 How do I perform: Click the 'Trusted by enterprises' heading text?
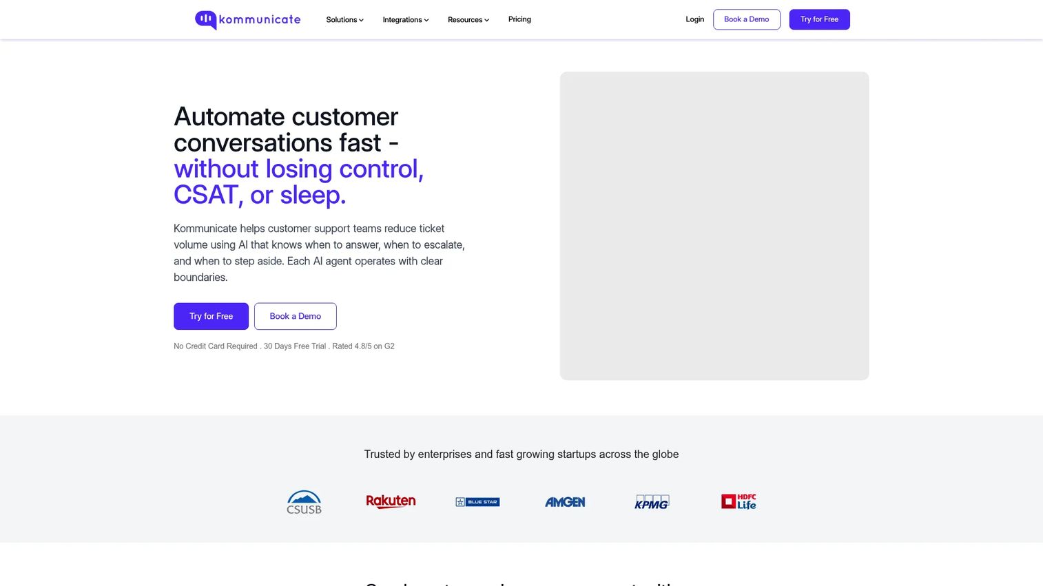coord(521,454)
